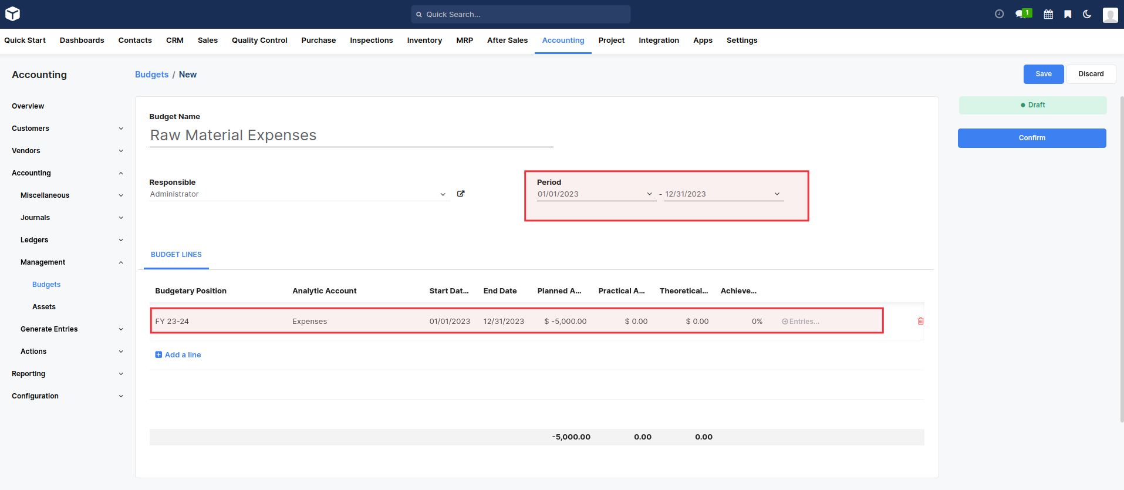Select the BUDGET LINES tab
The image size is (1124, 490).
(x=176, y=255)
